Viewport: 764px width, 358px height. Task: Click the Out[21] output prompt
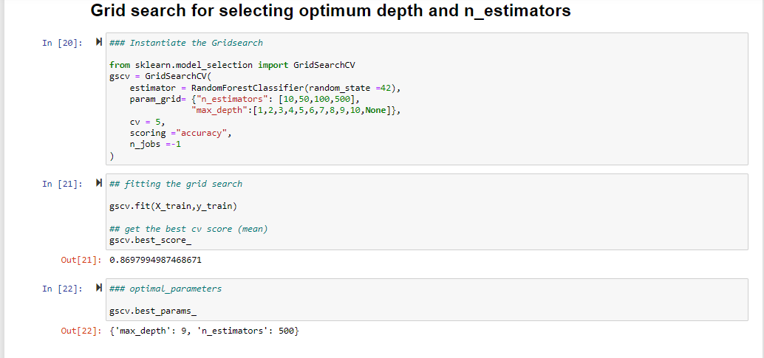coord(79,260)
